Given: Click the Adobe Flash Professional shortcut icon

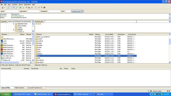Looking at the screenshot, I should pyautogui.click(x=2, y=50).
